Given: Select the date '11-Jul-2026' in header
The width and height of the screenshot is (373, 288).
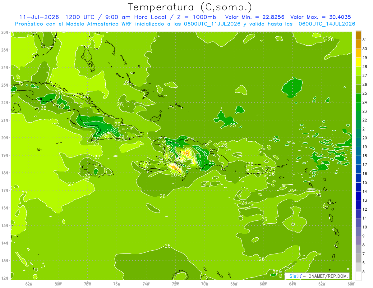Looking at the screenshot, I should (x=39, y=17).
